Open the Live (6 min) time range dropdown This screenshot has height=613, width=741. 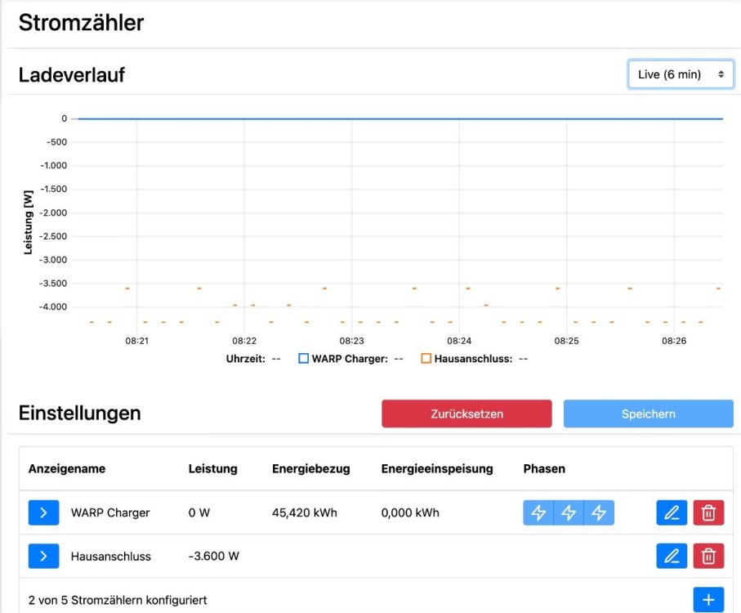click(681, 74)
